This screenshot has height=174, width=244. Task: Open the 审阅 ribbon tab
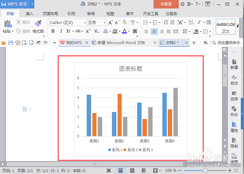(91, 14)
